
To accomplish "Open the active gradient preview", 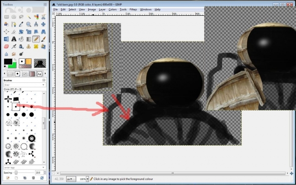I will [x=25, y=67].
